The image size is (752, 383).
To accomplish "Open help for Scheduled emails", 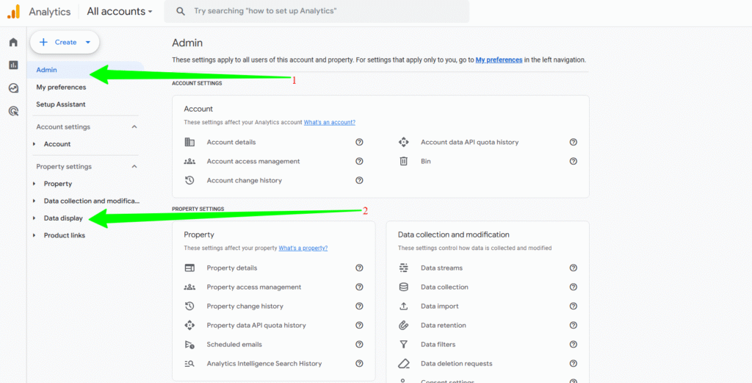I will click(359, 345).
